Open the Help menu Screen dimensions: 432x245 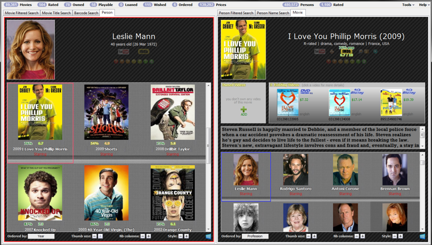pyautogui.click(x=424, y=5)
